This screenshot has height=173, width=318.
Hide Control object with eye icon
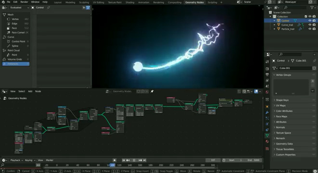310,21
